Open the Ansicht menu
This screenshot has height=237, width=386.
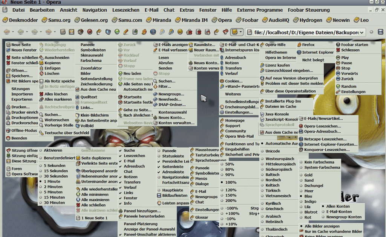pos(69,10)
